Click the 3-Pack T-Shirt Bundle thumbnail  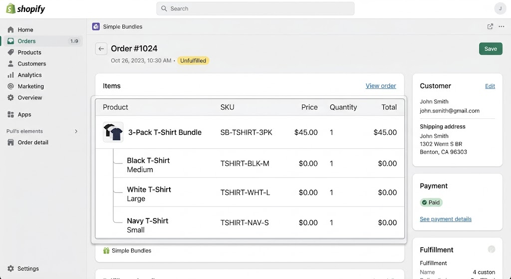click(113, 132)
